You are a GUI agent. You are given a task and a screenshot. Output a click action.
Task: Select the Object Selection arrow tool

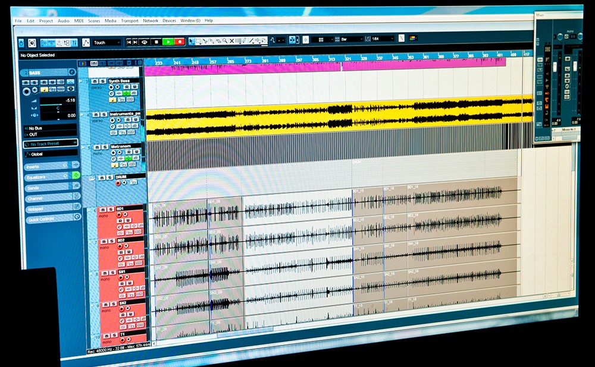click(x=192, y=41)
